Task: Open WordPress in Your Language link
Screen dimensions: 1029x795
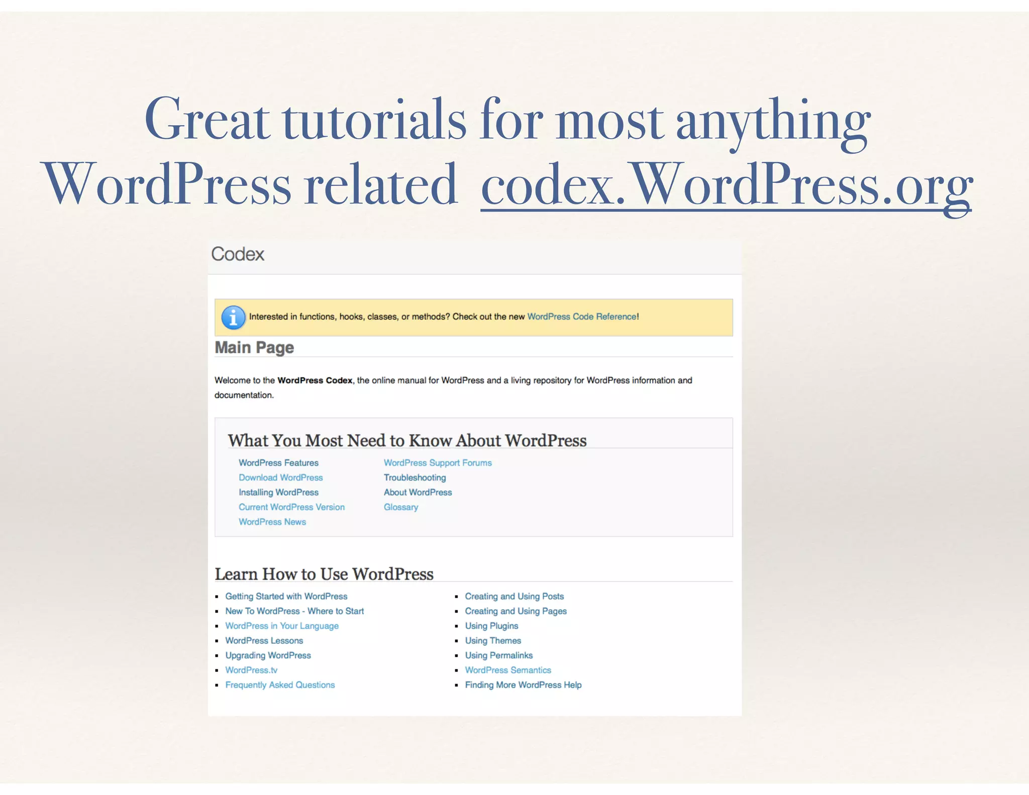Action: [x=282, y=626]
